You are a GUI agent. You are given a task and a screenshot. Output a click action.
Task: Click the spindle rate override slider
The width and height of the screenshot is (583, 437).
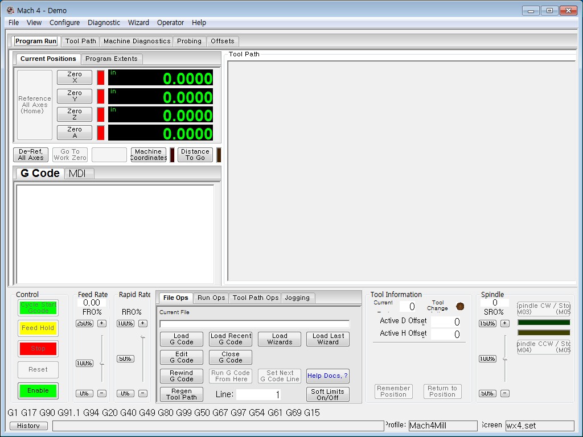point(504,358)
